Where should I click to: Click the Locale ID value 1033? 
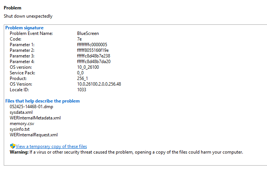[81, 90]
